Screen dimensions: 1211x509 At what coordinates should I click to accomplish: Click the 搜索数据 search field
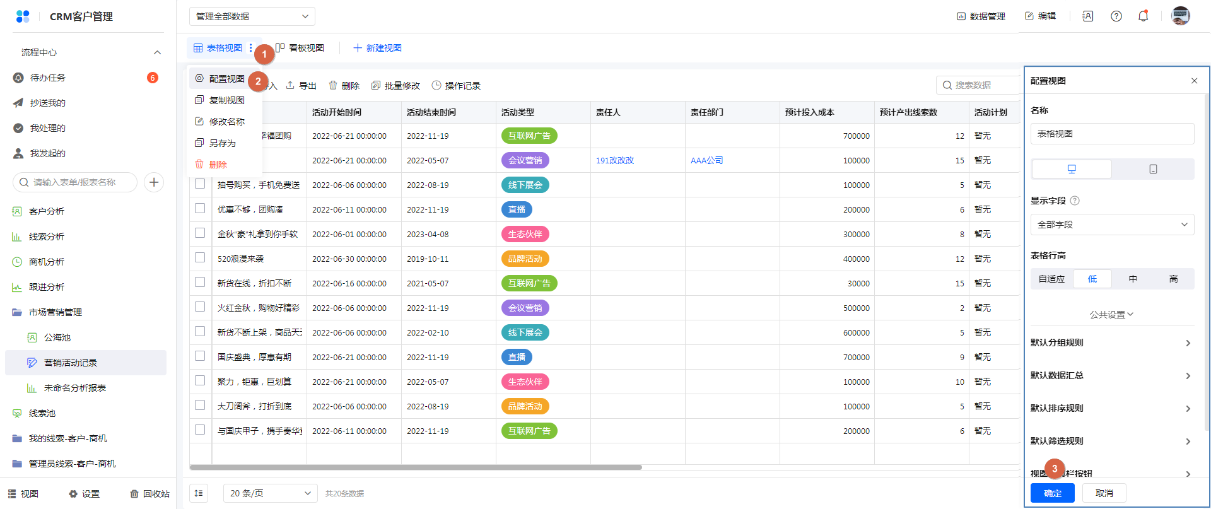[978, 85]
